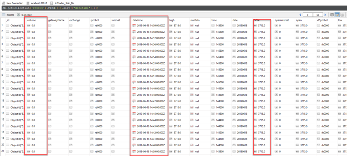The width and height of the screenshot is (347, 156).
Task: Click the New Connection icon
Action: [x=3, y=3]
